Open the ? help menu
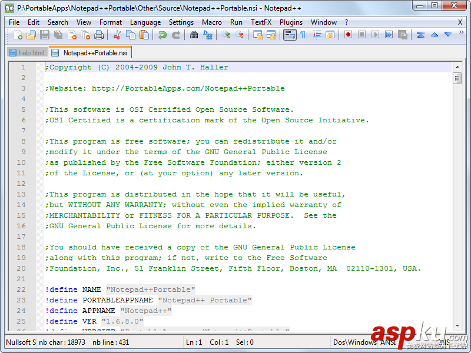The height and width of the screenshot is (353, 471). pyautogui.click(x=346, y=22)
